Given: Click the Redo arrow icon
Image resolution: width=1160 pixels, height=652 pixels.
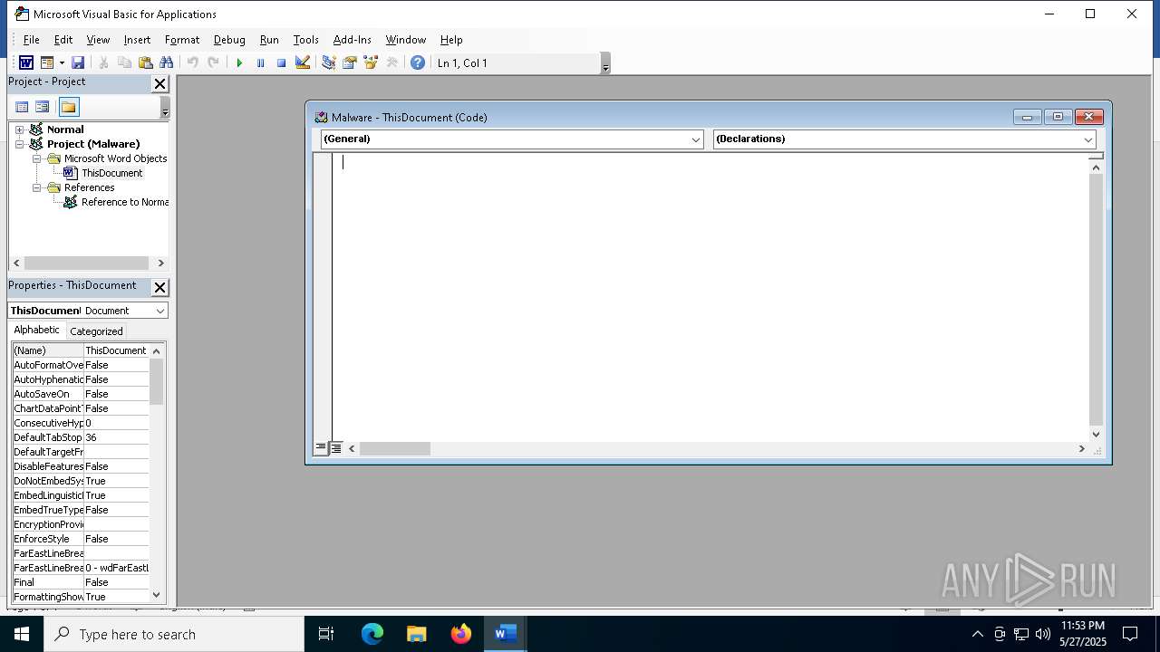Looking at the screenshot, I should [x=213, y=62].
